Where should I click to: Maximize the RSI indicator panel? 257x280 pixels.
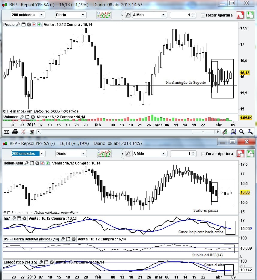[68, 239]
